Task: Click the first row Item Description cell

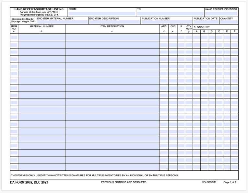Action: tap(112, 37)
